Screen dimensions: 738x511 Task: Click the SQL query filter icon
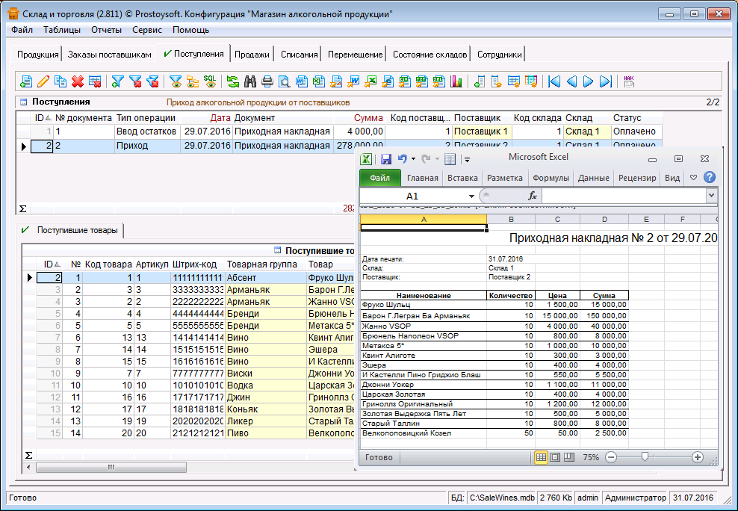(x=210, y=81)
